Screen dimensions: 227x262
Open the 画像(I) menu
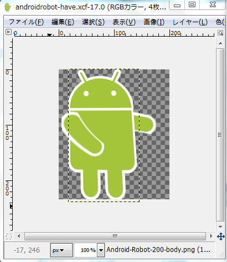pyautogui.click(x=154, y=22)
